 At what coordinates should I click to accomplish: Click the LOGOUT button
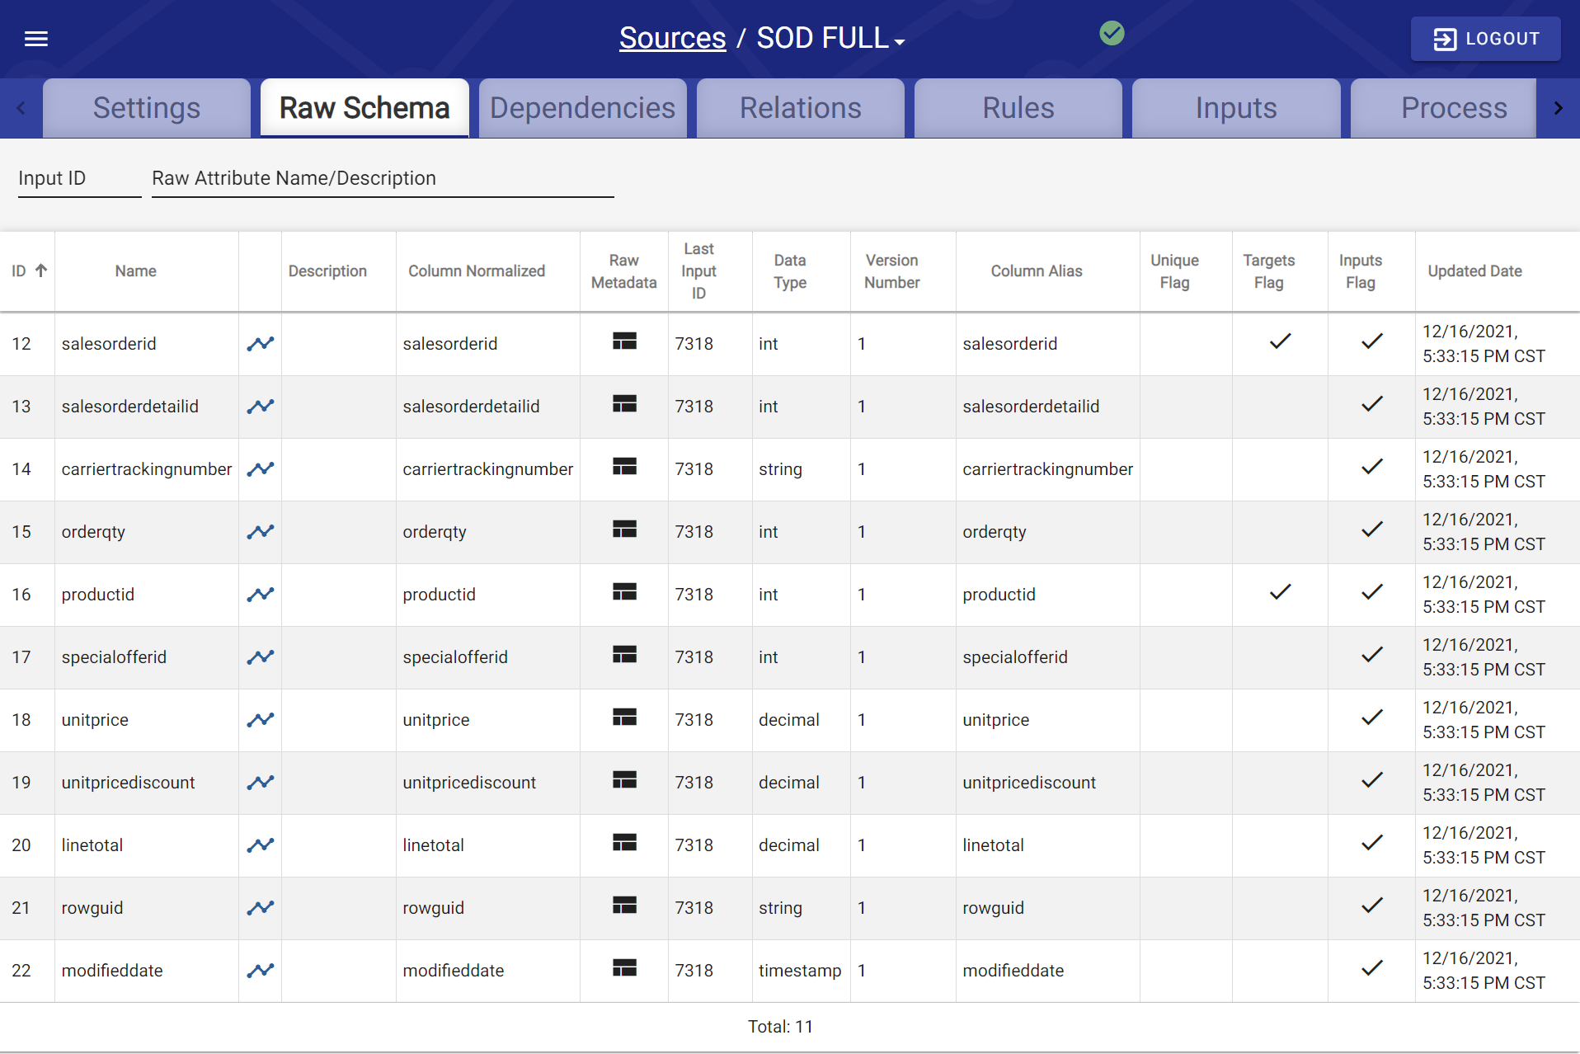[1485, 38]
